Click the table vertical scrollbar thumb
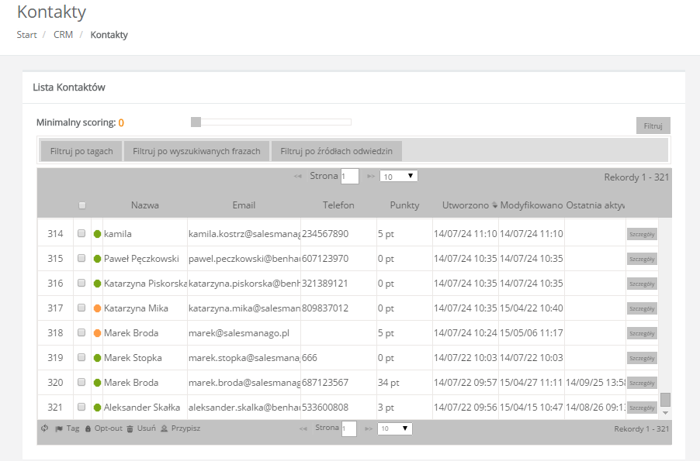Image resolution: width=700 pixels, height=461 pixels. 665,400
